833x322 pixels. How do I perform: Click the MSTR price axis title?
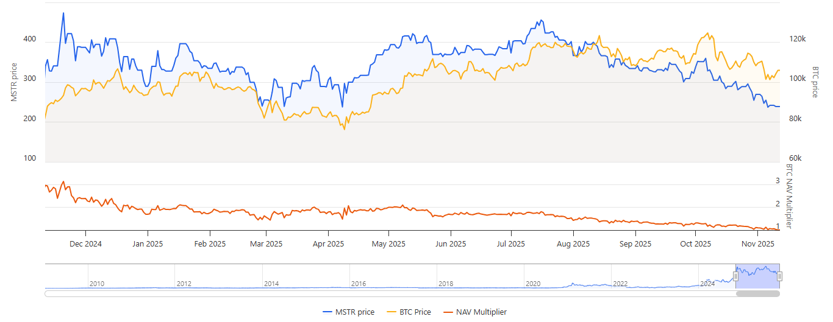coord(15,82)
